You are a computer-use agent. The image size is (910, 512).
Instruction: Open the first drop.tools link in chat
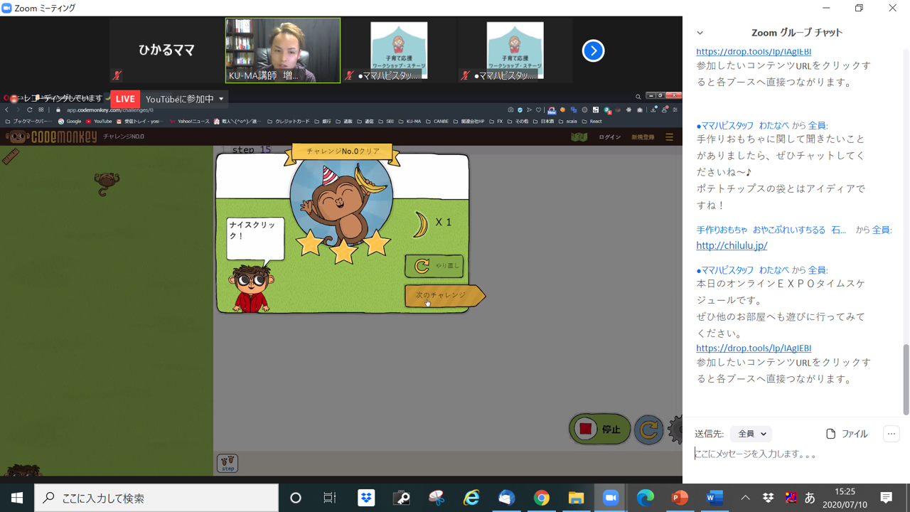pos(754,51)
